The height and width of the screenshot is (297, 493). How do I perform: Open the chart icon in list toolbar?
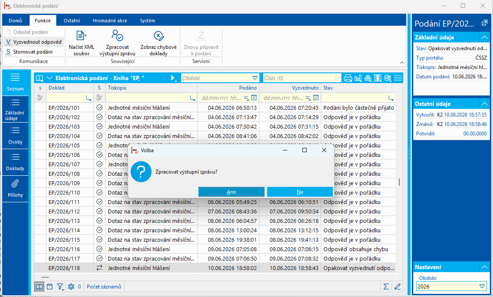coord(358,78)
